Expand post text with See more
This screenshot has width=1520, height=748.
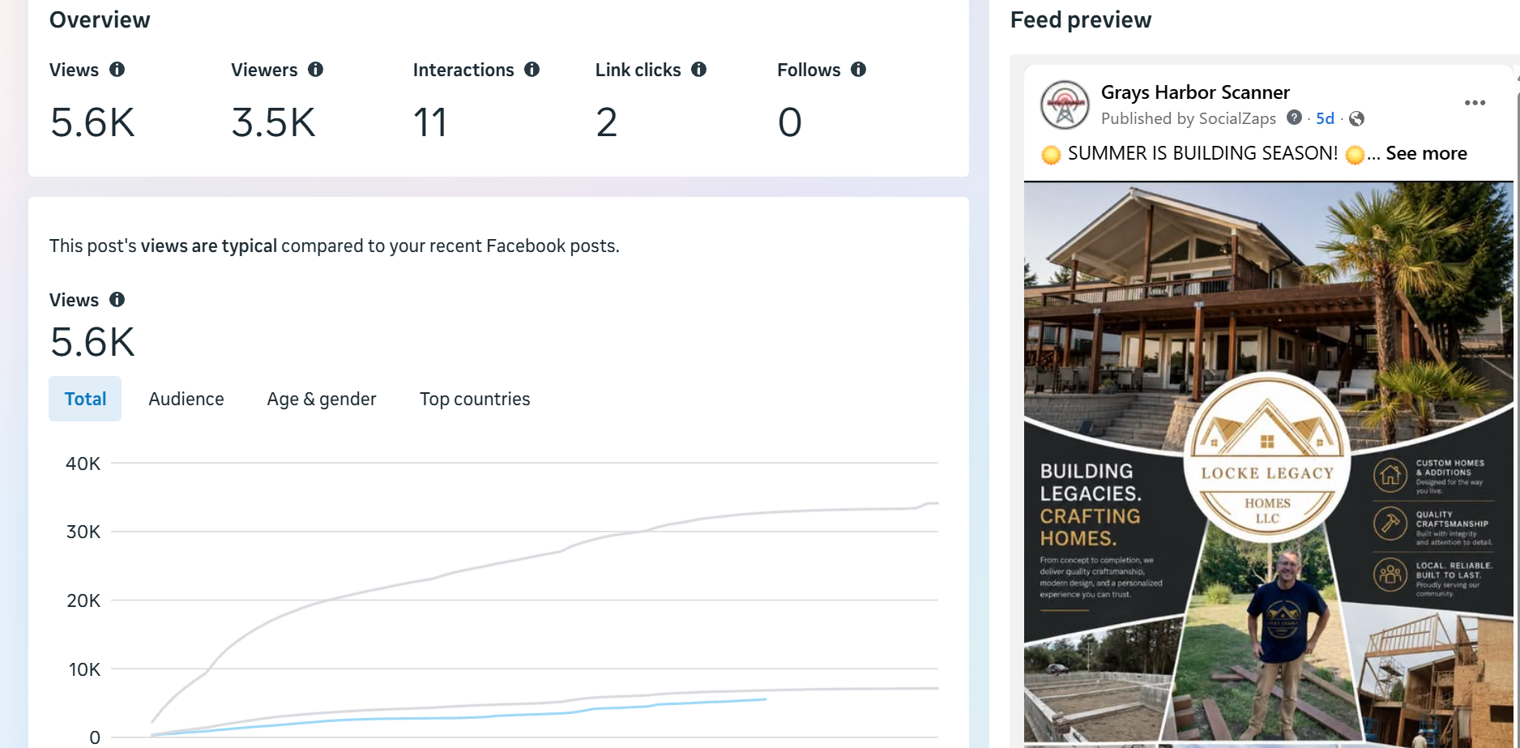(1426, 153)
